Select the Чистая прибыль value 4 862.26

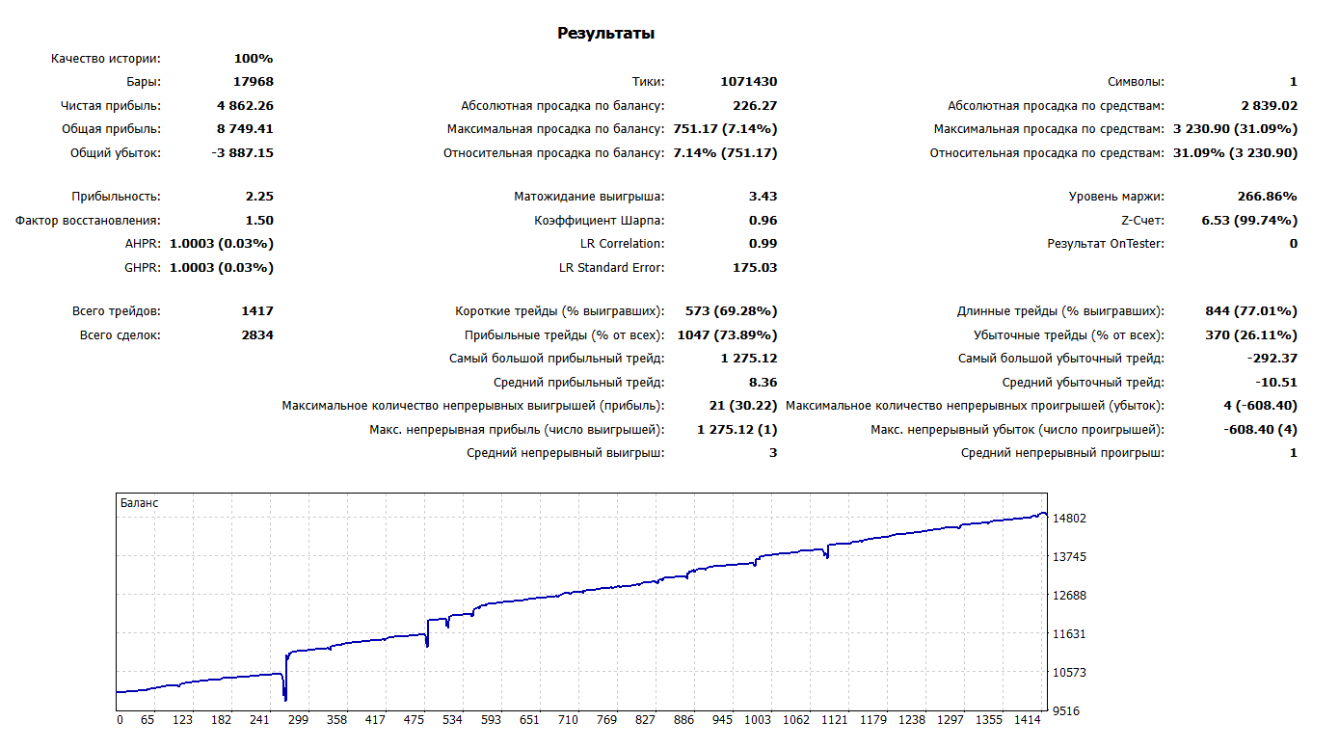point(245,106)
